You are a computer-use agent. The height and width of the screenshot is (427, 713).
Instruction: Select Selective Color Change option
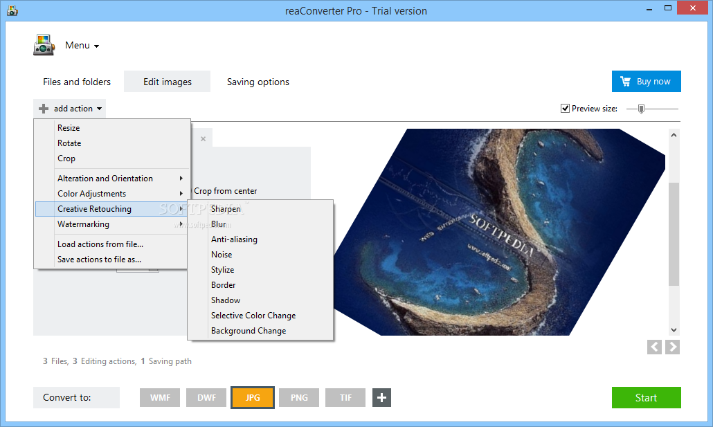click(260, 316)
